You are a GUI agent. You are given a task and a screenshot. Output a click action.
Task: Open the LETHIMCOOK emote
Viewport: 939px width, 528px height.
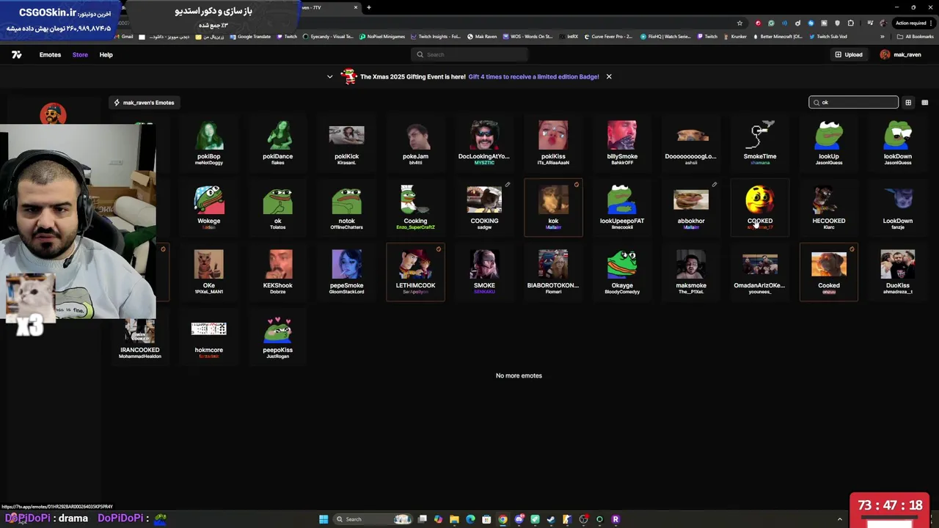coord(415,272)
